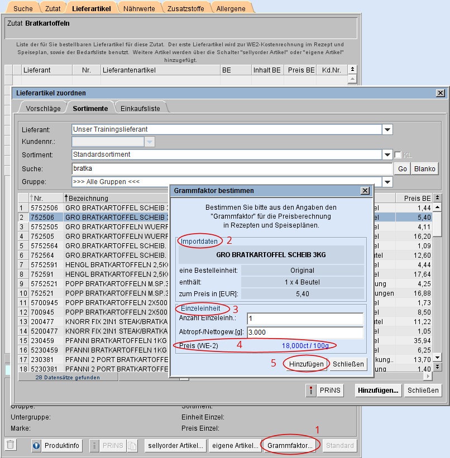
Task: Click the Grammfaktor... button
Action: (290, 446)
